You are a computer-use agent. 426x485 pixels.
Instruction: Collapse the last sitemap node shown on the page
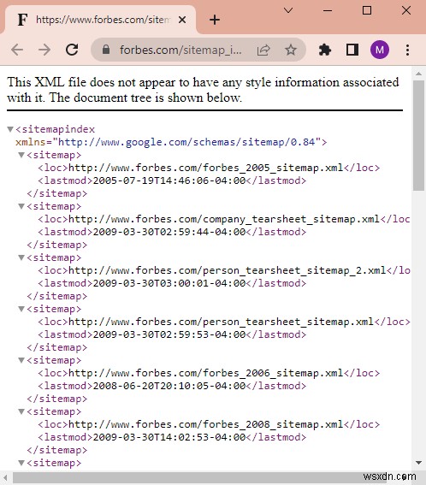21,463
